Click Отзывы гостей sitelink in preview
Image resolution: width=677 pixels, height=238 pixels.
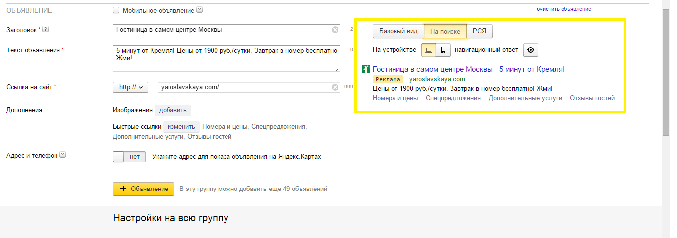[592, 98]
